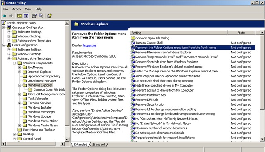Click the policy icon for Remove Hardware tab
The height and width of the screenshot is (152, 265).
[132, 95]
